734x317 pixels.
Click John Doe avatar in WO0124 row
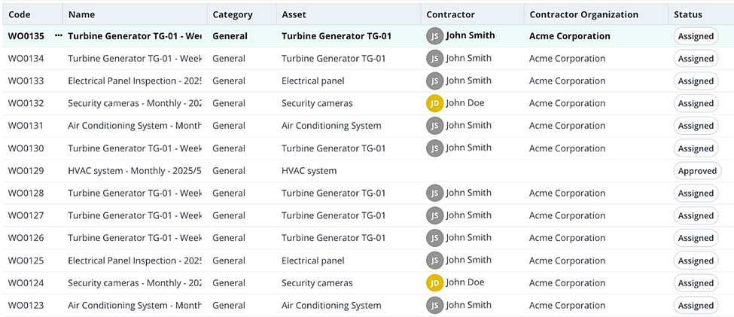(434, 283)
